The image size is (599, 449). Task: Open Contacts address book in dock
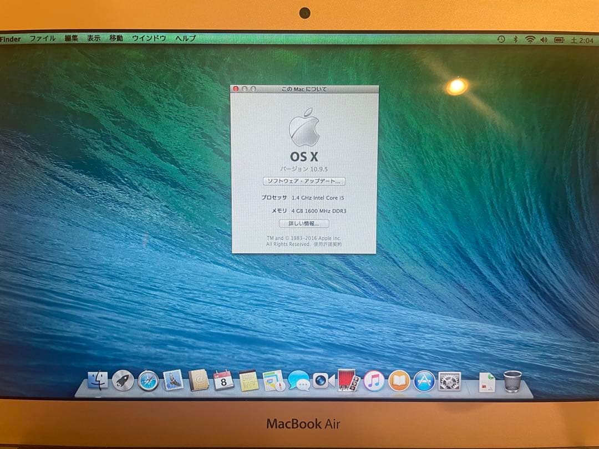click(199, 381)
